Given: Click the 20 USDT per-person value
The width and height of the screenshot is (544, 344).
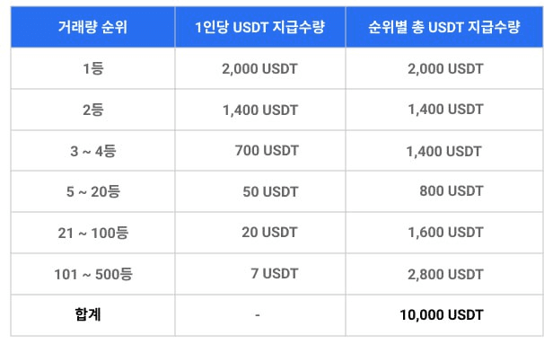Looking at the screenshot, I should (x=270, y=233).
